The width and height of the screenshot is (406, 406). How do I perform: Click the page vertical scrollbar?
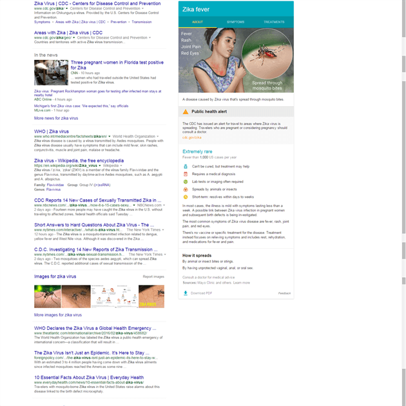(x=403, y=203)
